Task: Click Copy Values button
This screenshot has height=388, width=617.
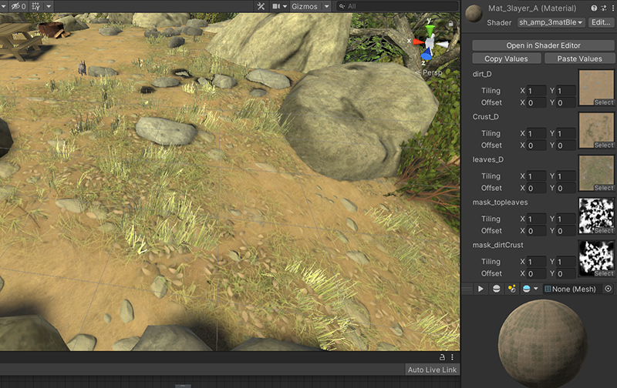Action: click(x=506, y=59)
